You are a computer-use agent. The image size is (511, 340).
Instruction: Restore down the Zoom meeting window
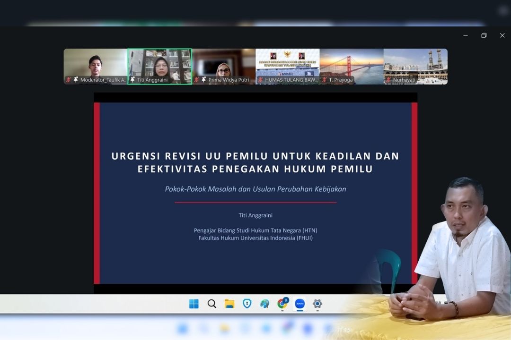click(x=484, y=35)
